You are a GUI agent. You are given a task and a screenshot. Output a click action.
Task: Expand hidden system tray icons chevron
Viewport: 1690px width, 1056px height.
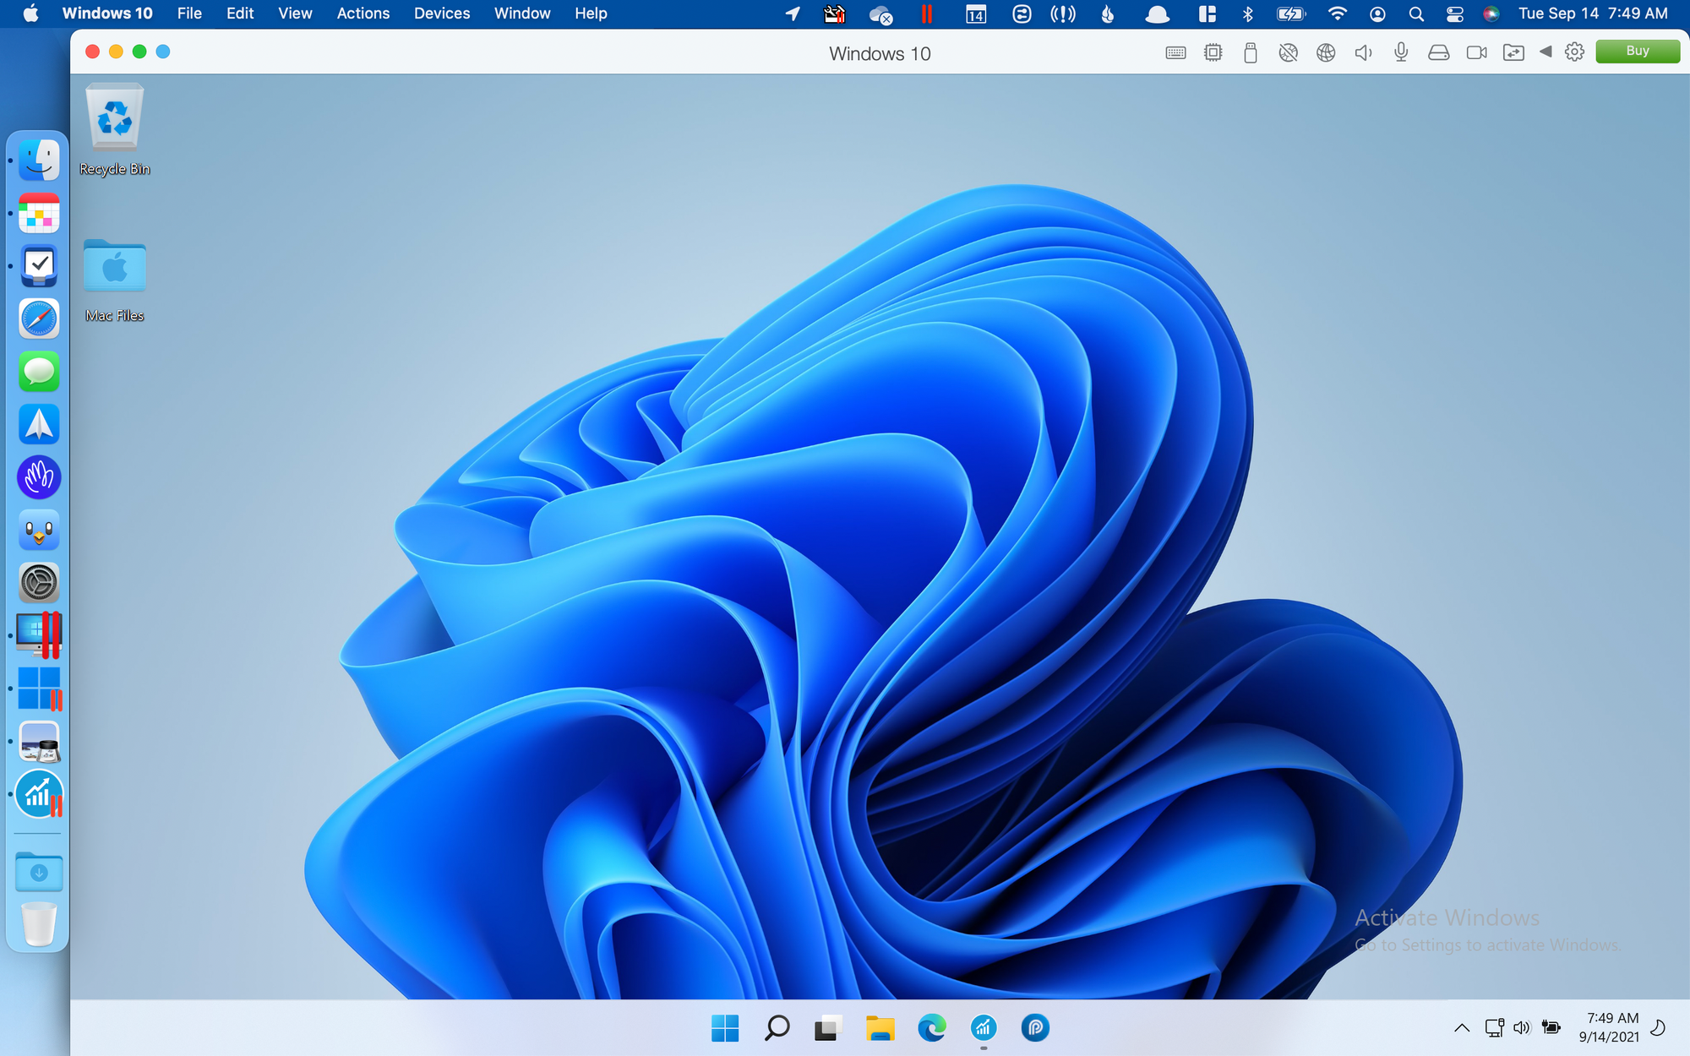point(1461,1028)
